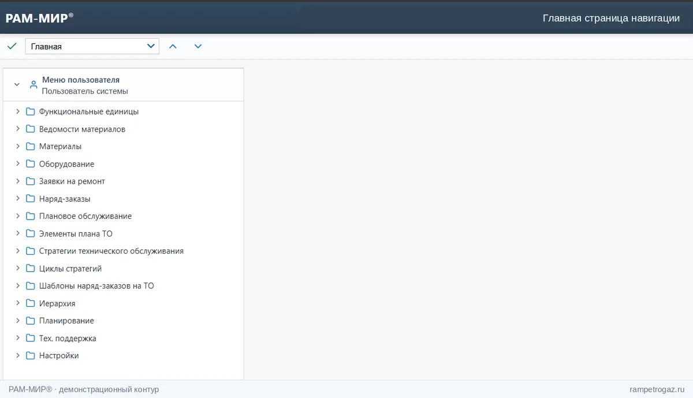
Task: Open the Оборудование tree entry
Action: (66, 164)
